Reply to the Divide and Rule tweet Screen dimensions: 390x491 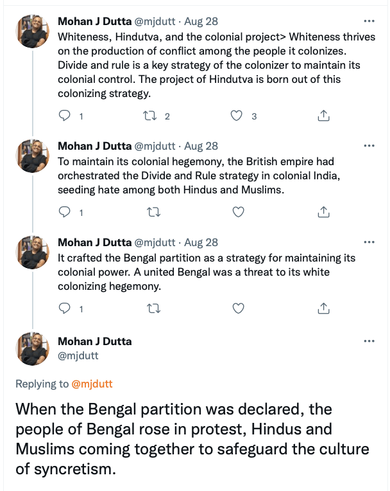coord(64,212)
